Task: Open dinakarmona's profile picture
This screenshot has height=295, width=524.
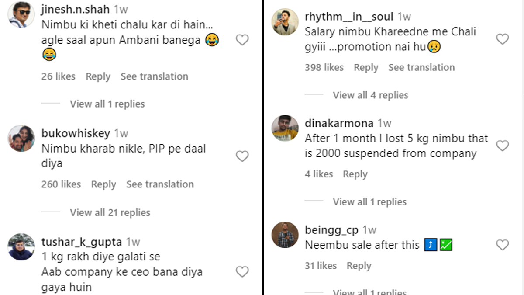Action: pyautogui.click(x=285, y=128)
